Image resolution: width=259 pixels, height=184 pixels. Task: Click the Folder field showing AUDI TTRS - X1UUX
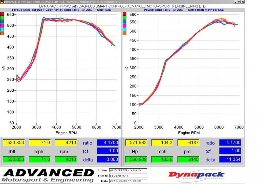click(x=128, y=170)
